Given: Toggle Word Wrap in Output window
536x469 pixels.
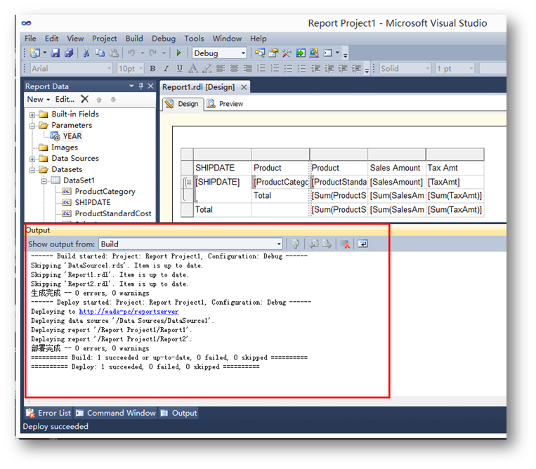Looking at the screenshot, I should click(x=362, y=244).
